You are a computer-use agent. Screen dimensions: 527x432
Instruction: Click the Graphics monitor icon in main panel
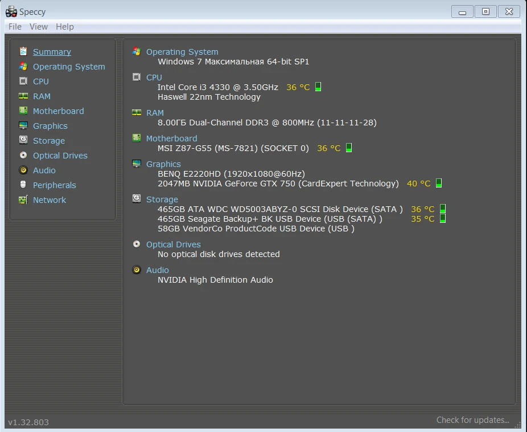137,164
